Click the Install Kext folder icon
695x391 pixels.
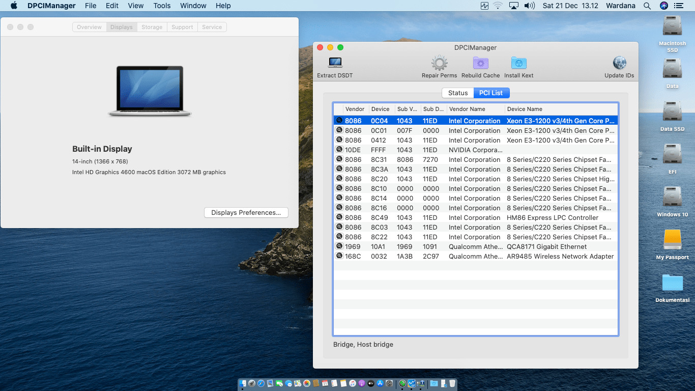point(518,63)
